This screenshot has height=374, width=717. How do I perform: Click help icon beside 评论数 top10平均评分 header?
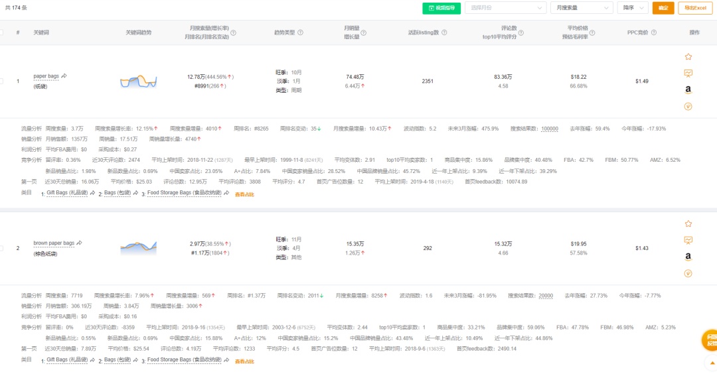pos(521,33)
